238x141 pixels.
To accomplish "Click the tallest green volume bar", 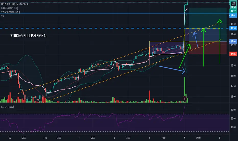I will point(185,90).
